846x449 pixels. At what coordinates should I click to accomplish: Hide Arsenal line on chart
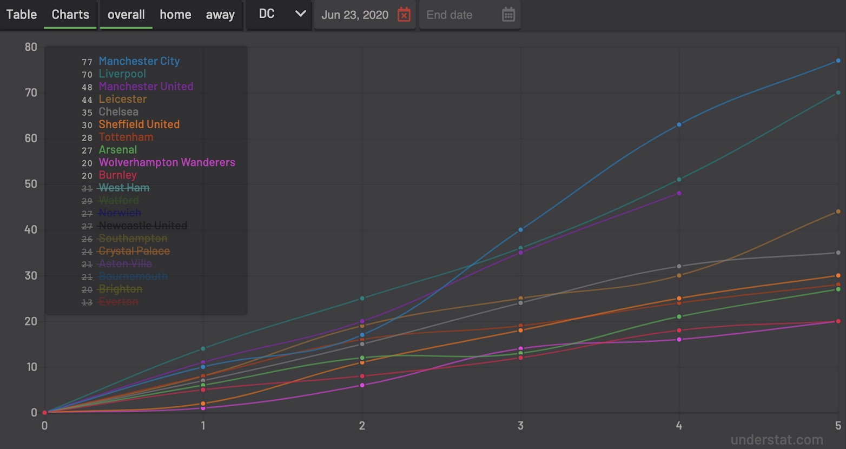118,150
